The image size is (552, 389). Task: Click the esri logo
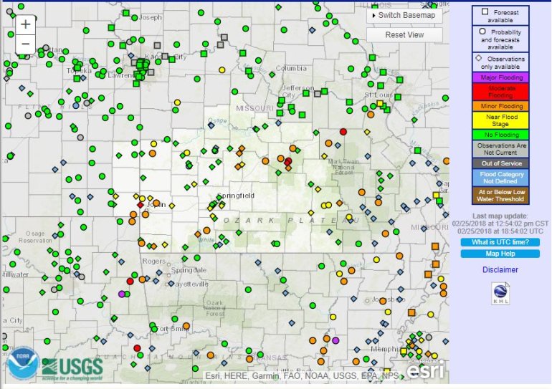pos(425,370)
